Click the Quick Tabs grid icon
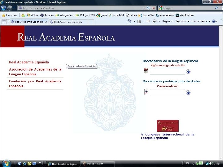This screenshot has width=223, height=167. [4, 22]
